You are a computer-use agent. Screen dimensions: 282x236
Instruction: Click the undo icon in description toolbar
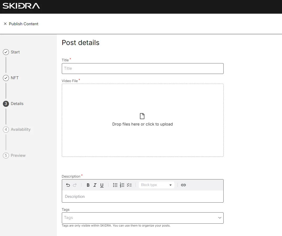[x=68, y=185]
